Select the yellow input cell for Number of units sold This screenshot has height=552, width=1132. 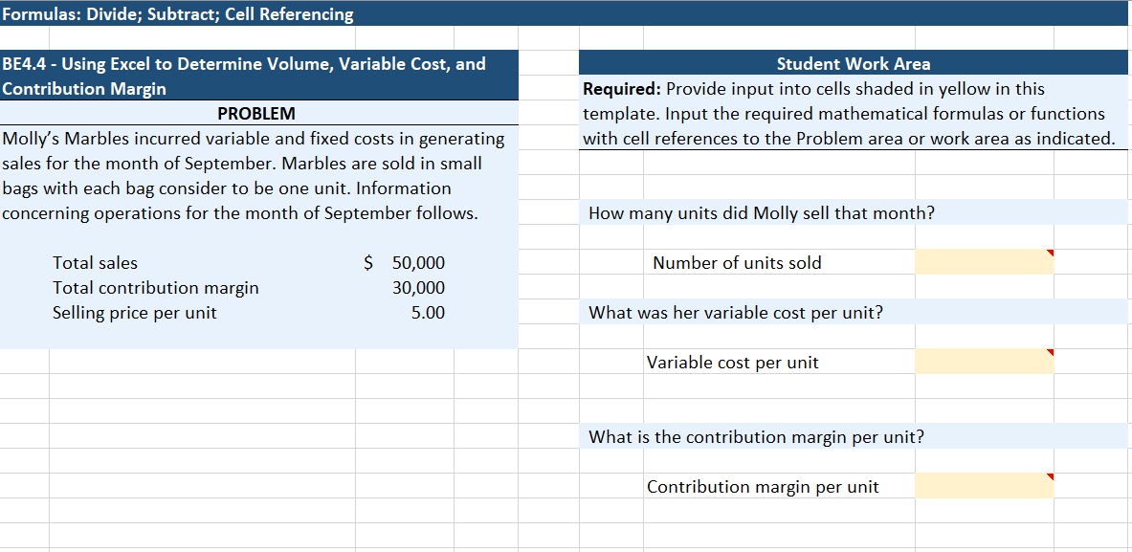click(x=984, y=260)
